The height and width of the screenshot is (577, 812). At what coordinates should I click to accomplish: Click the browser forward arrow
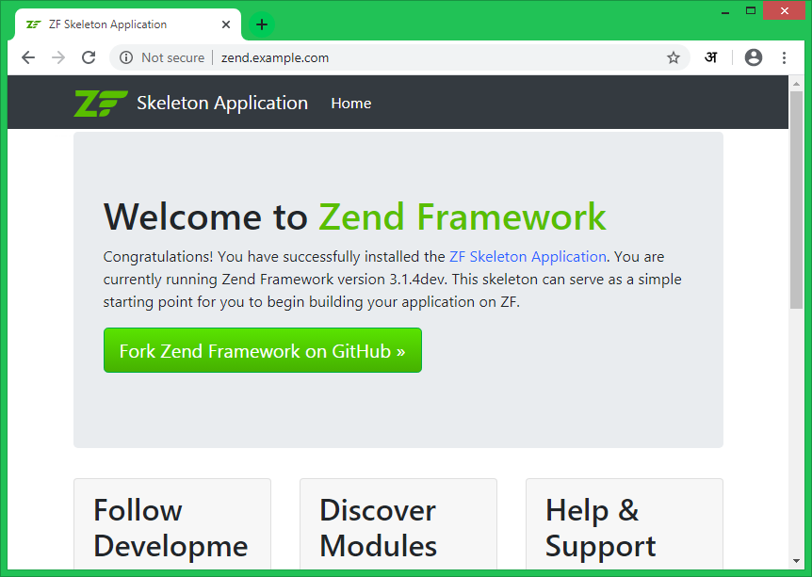pos(58,57)
